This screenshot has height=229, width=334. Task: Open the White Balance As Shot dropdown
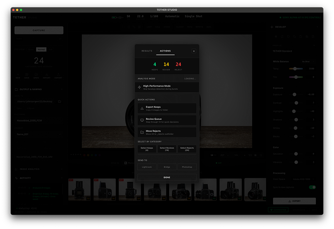tap(308, 61)
